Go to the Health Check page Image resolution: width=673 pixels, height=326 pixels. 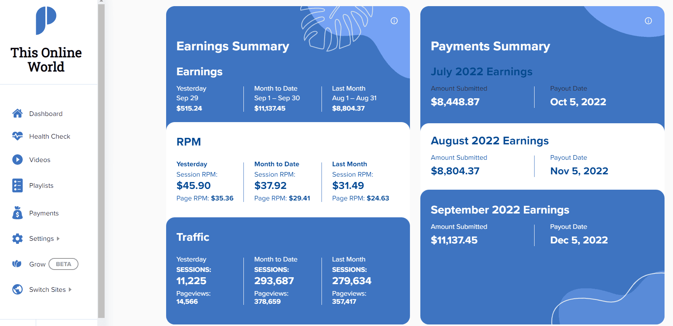tap(50, 136)
